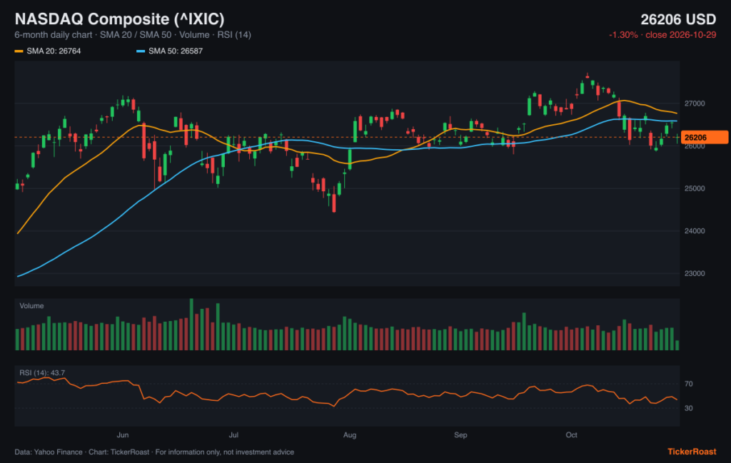Click the 23000 price axis label

[x=695, y=273]
